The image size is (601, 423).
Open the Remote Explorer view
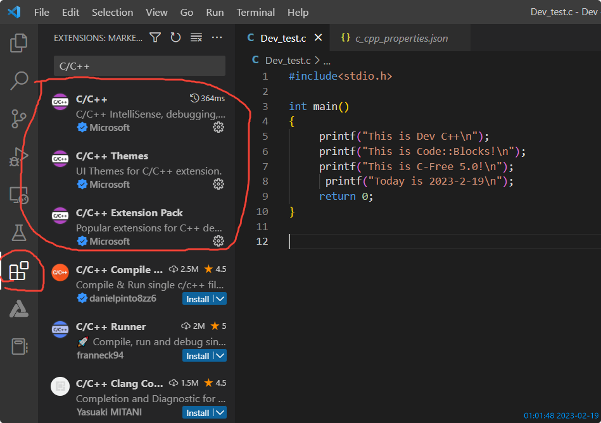(x=18, y=195)
